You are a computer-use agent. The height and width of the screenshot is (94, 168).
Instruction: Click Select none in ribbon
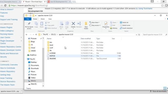tap(125, 25)
